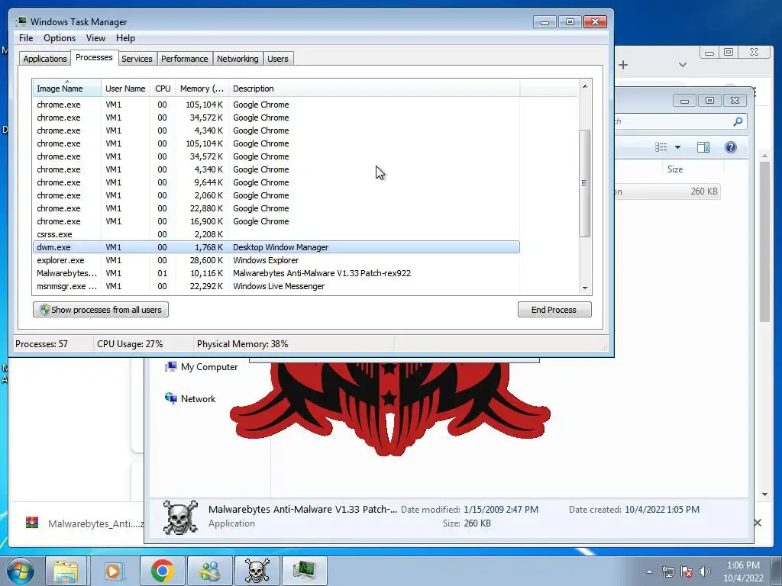Sort by the CPU column header

pyautogui.click(x=163, y=89)
